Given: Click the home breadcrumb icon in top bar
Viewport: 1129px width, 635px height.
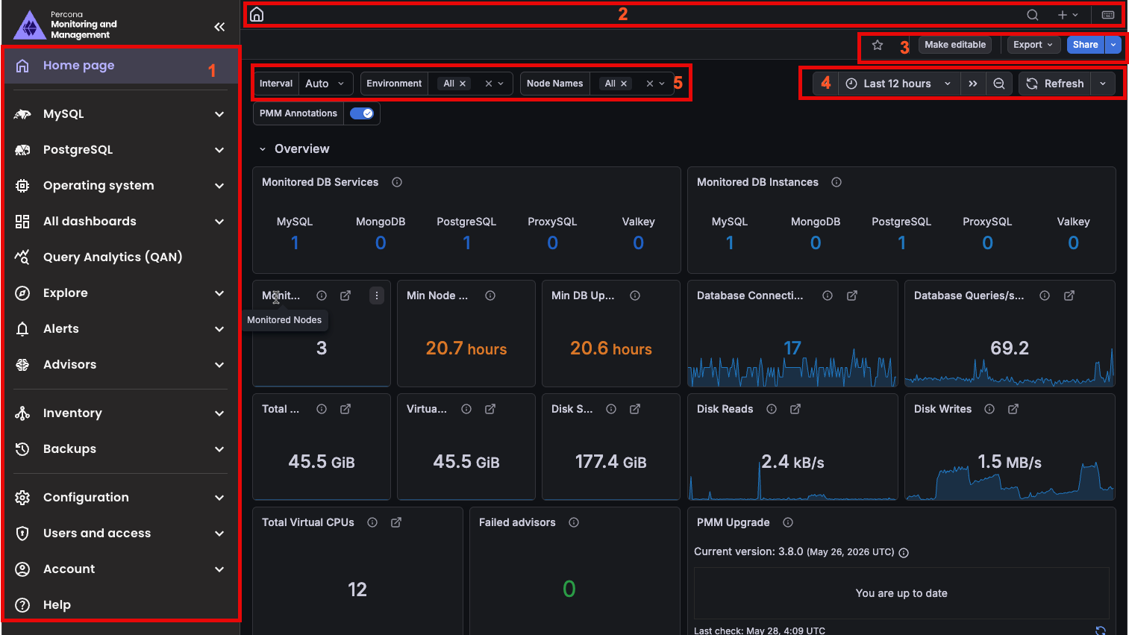Looking at the screenshot, I should [x=257, y=14].
